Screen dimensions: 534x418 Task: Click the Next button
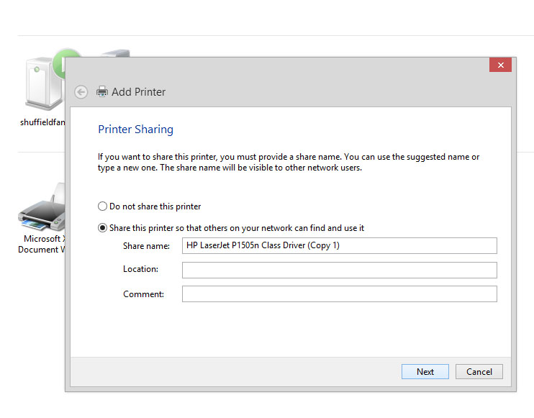(425, 372)
